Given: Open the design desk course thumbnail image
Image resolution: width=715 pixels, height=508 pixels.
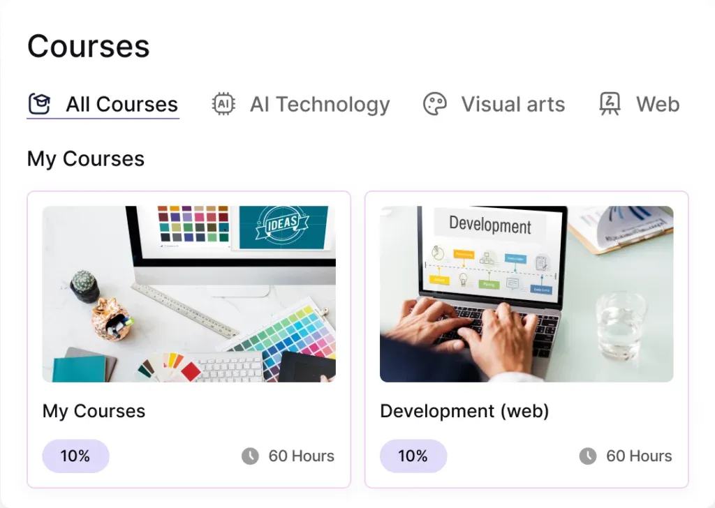Looking at the screenshot, I should point(189,294).
